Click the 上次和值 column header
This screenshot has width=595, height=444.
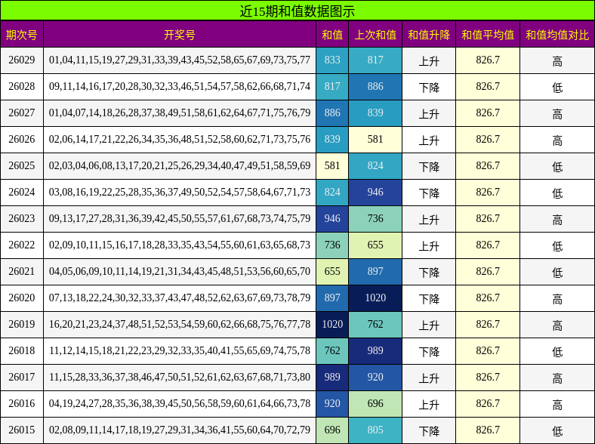(x=375, y=35)
